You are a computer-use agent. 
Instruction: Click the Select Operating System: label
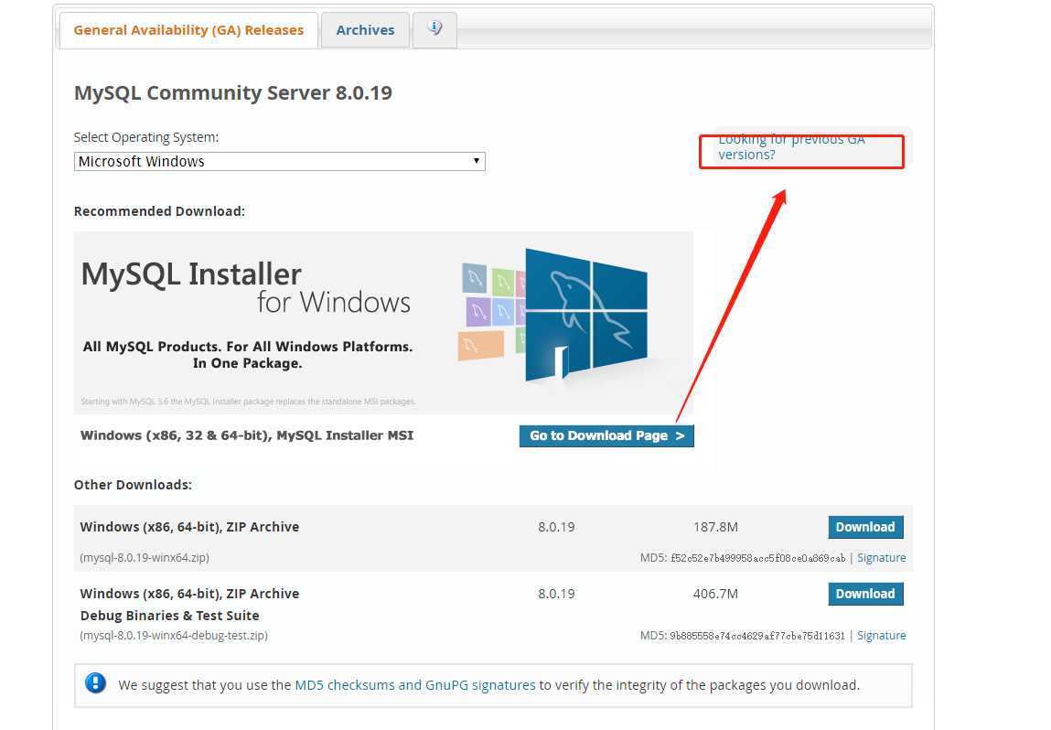(146, 137)
